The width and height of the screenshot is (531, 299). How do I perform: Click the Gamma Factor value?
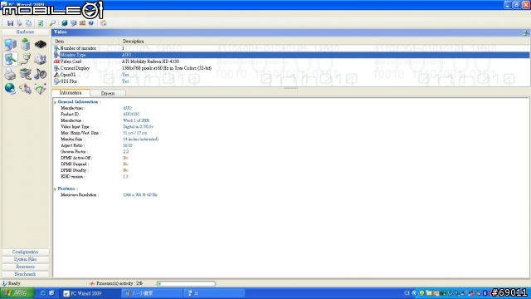[125, 151]
